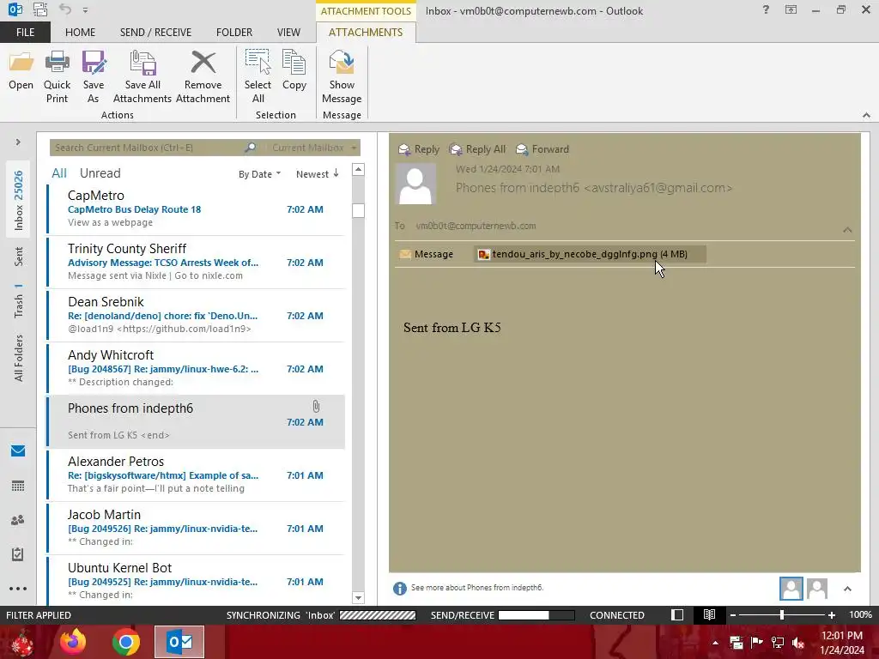Open Calendar view from the navigation bar
This screenshot has width=879, height=659.
tap(18, 486)
